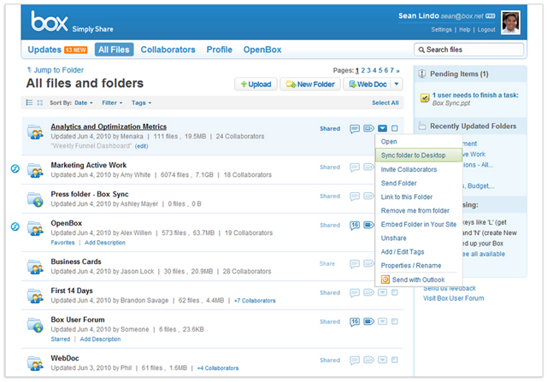Open comments icon for Analytics and Optimization Metrics
Viewport: 547px width, 382px height.
(x=355, y=129)
